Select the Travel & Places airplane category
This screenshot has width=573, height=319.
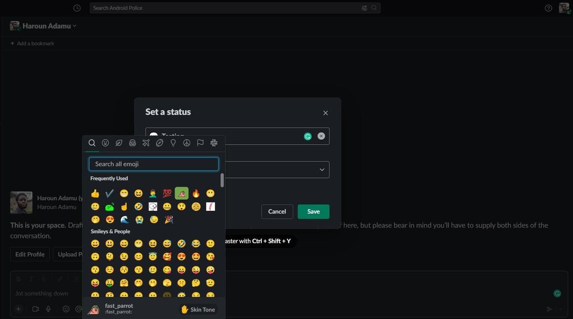tap(146, 143)
